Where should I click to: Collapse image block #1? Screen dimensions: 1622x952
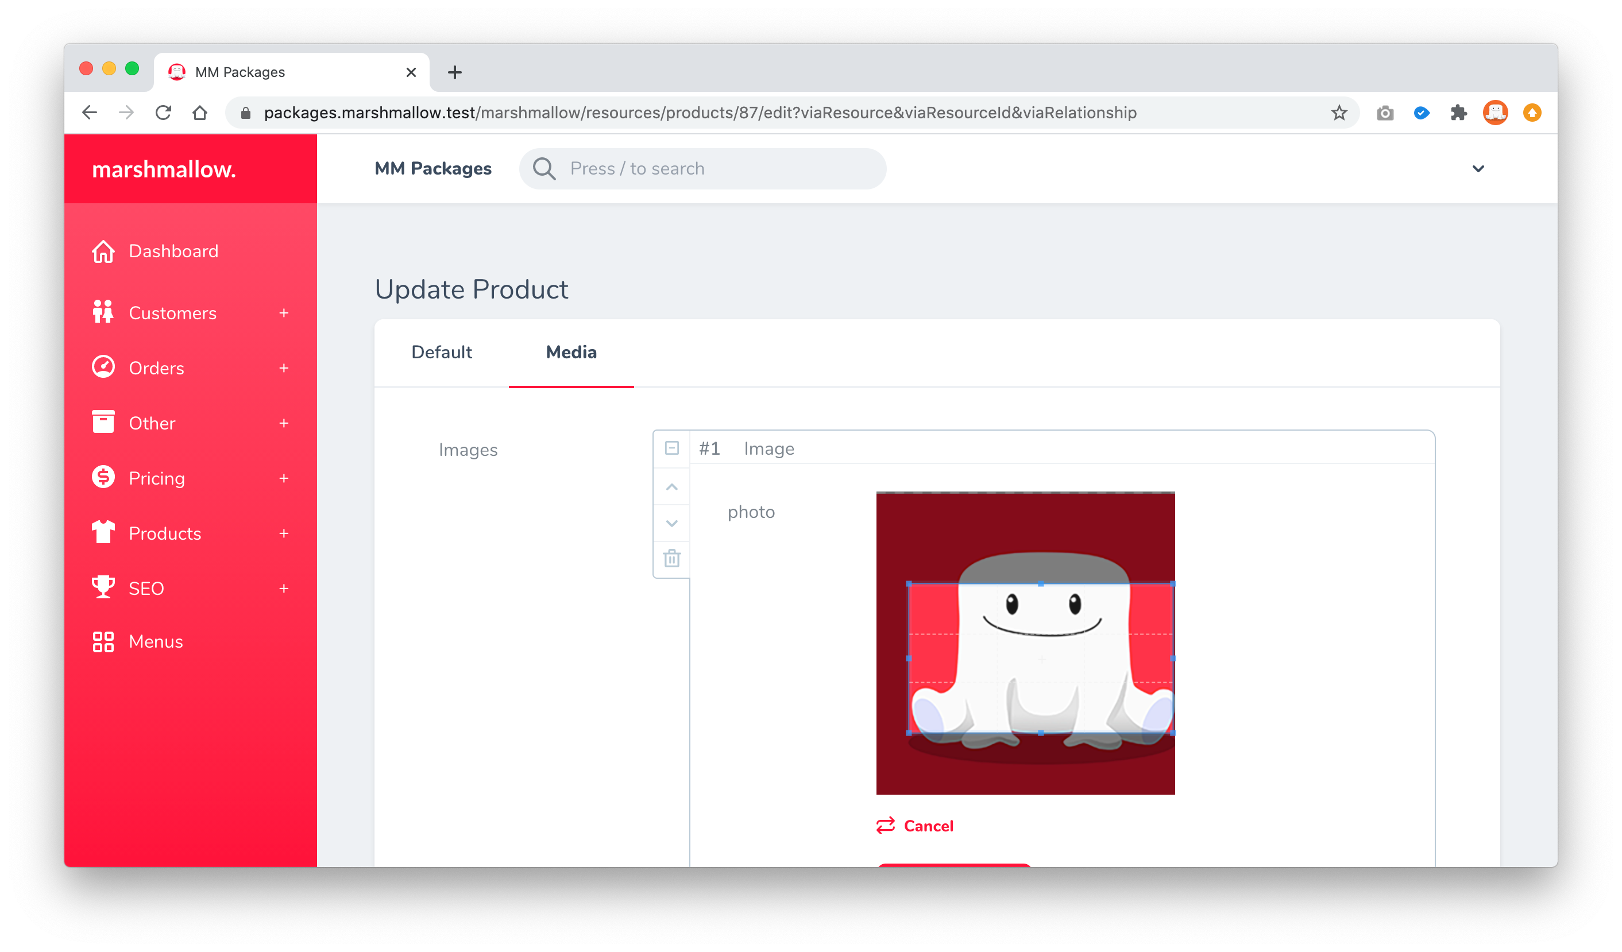tap(671, 448)
